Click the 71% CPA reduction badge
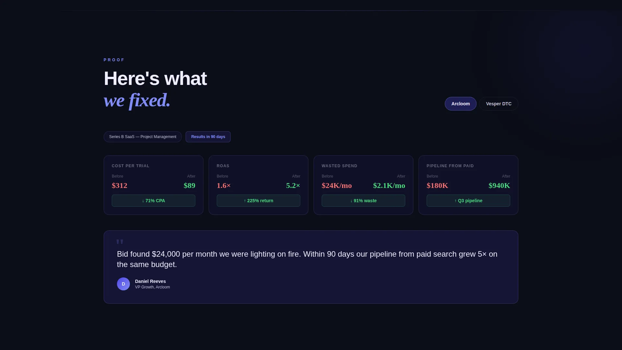Viewport: 622px width, 350px height. click(x=154, y=201)
